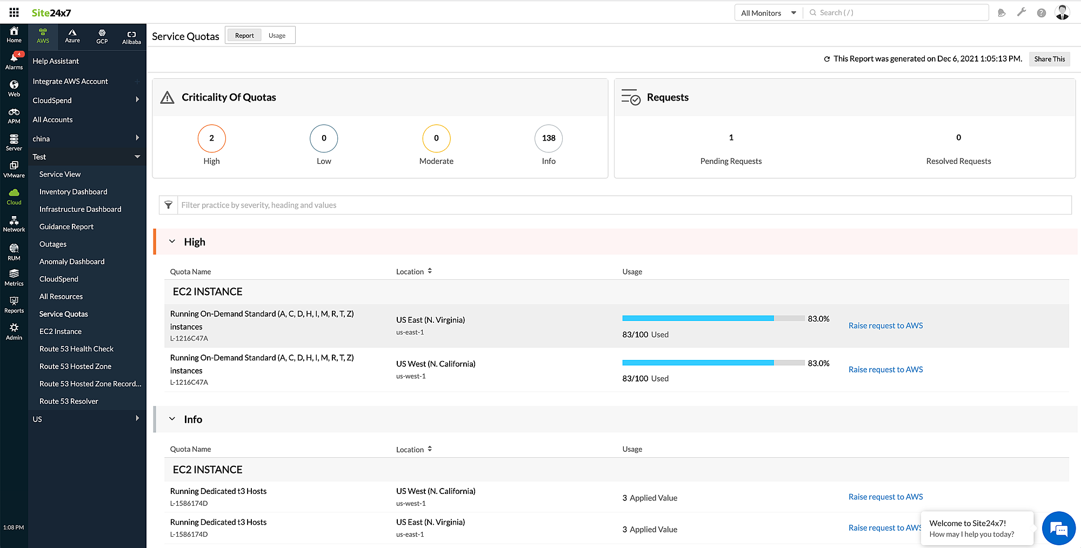Screen dimensions: 1081x548
Task: Click the Share This button
Action: point(1049,59)
